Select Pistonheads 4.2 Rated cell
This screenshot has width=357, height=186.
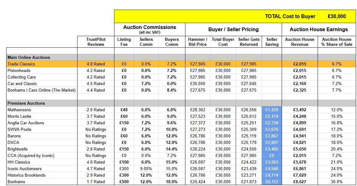click(96, 70)
